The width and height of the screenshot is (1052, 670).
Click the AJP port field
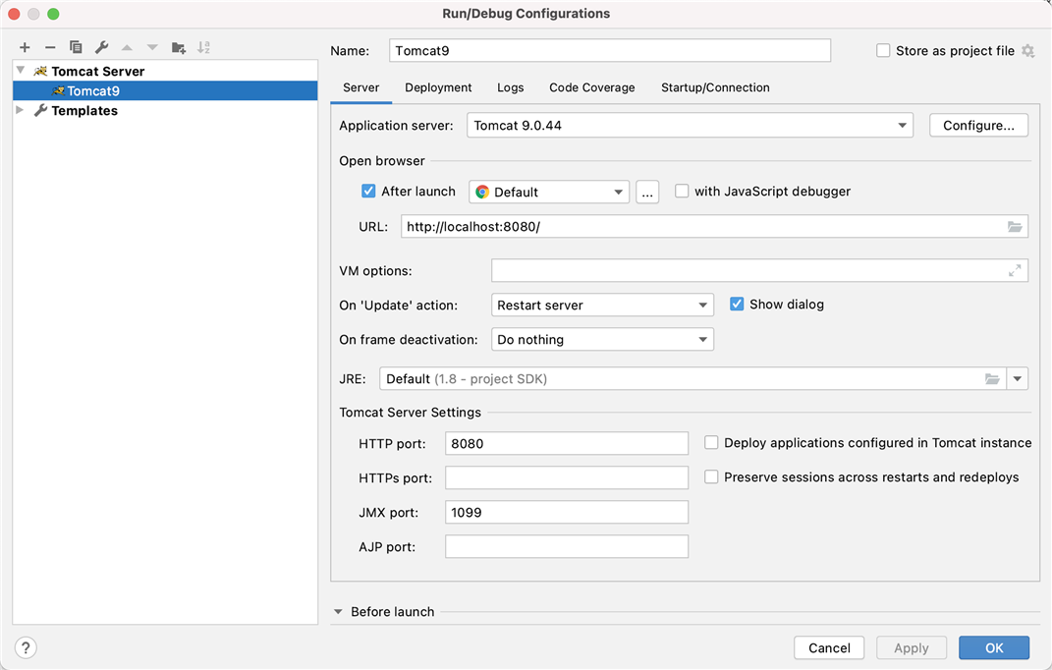point(566,546)
